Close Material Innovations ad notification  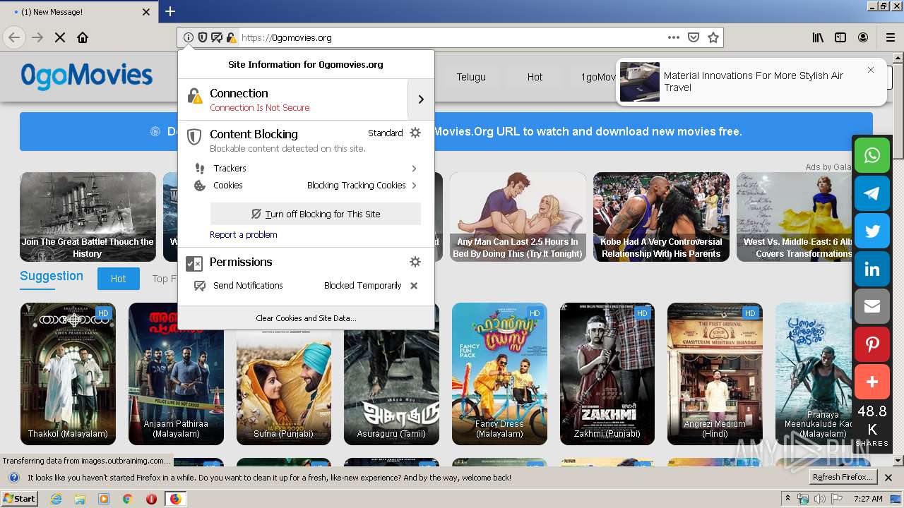tap(871, 70)
